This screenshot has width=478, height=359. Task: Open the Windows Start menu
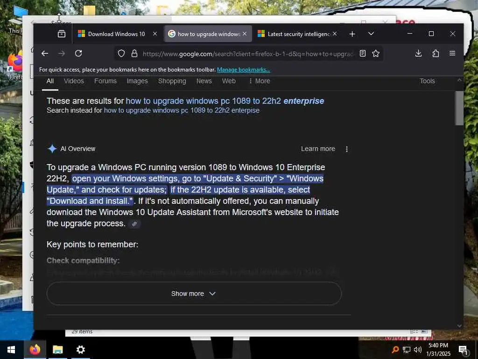click(11, 350)
